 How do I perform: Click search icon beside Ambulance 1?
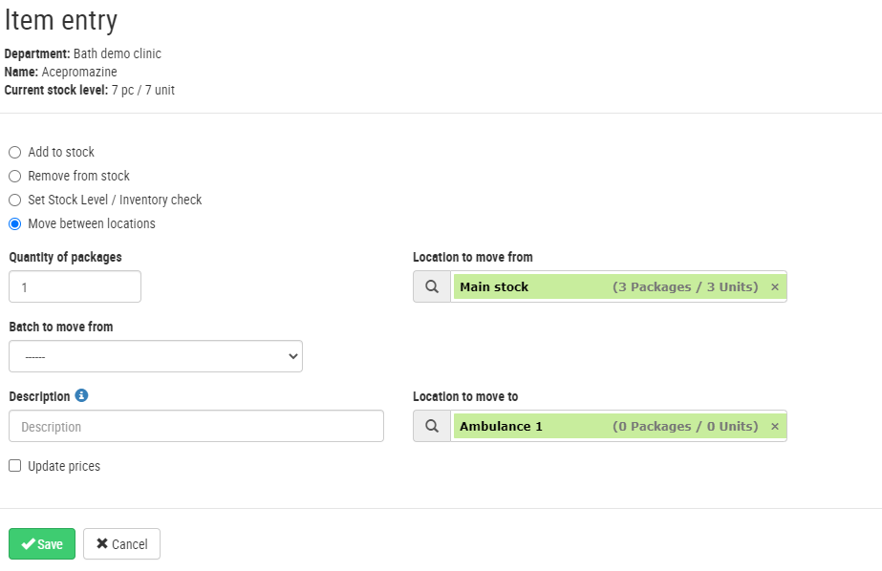point(432,427)
